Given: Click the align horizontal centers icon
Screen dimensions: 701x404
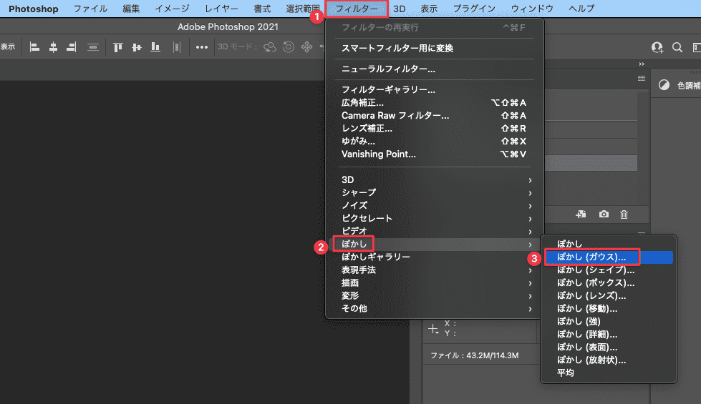Looking at the screenshot, I should (x=53, y=47).
